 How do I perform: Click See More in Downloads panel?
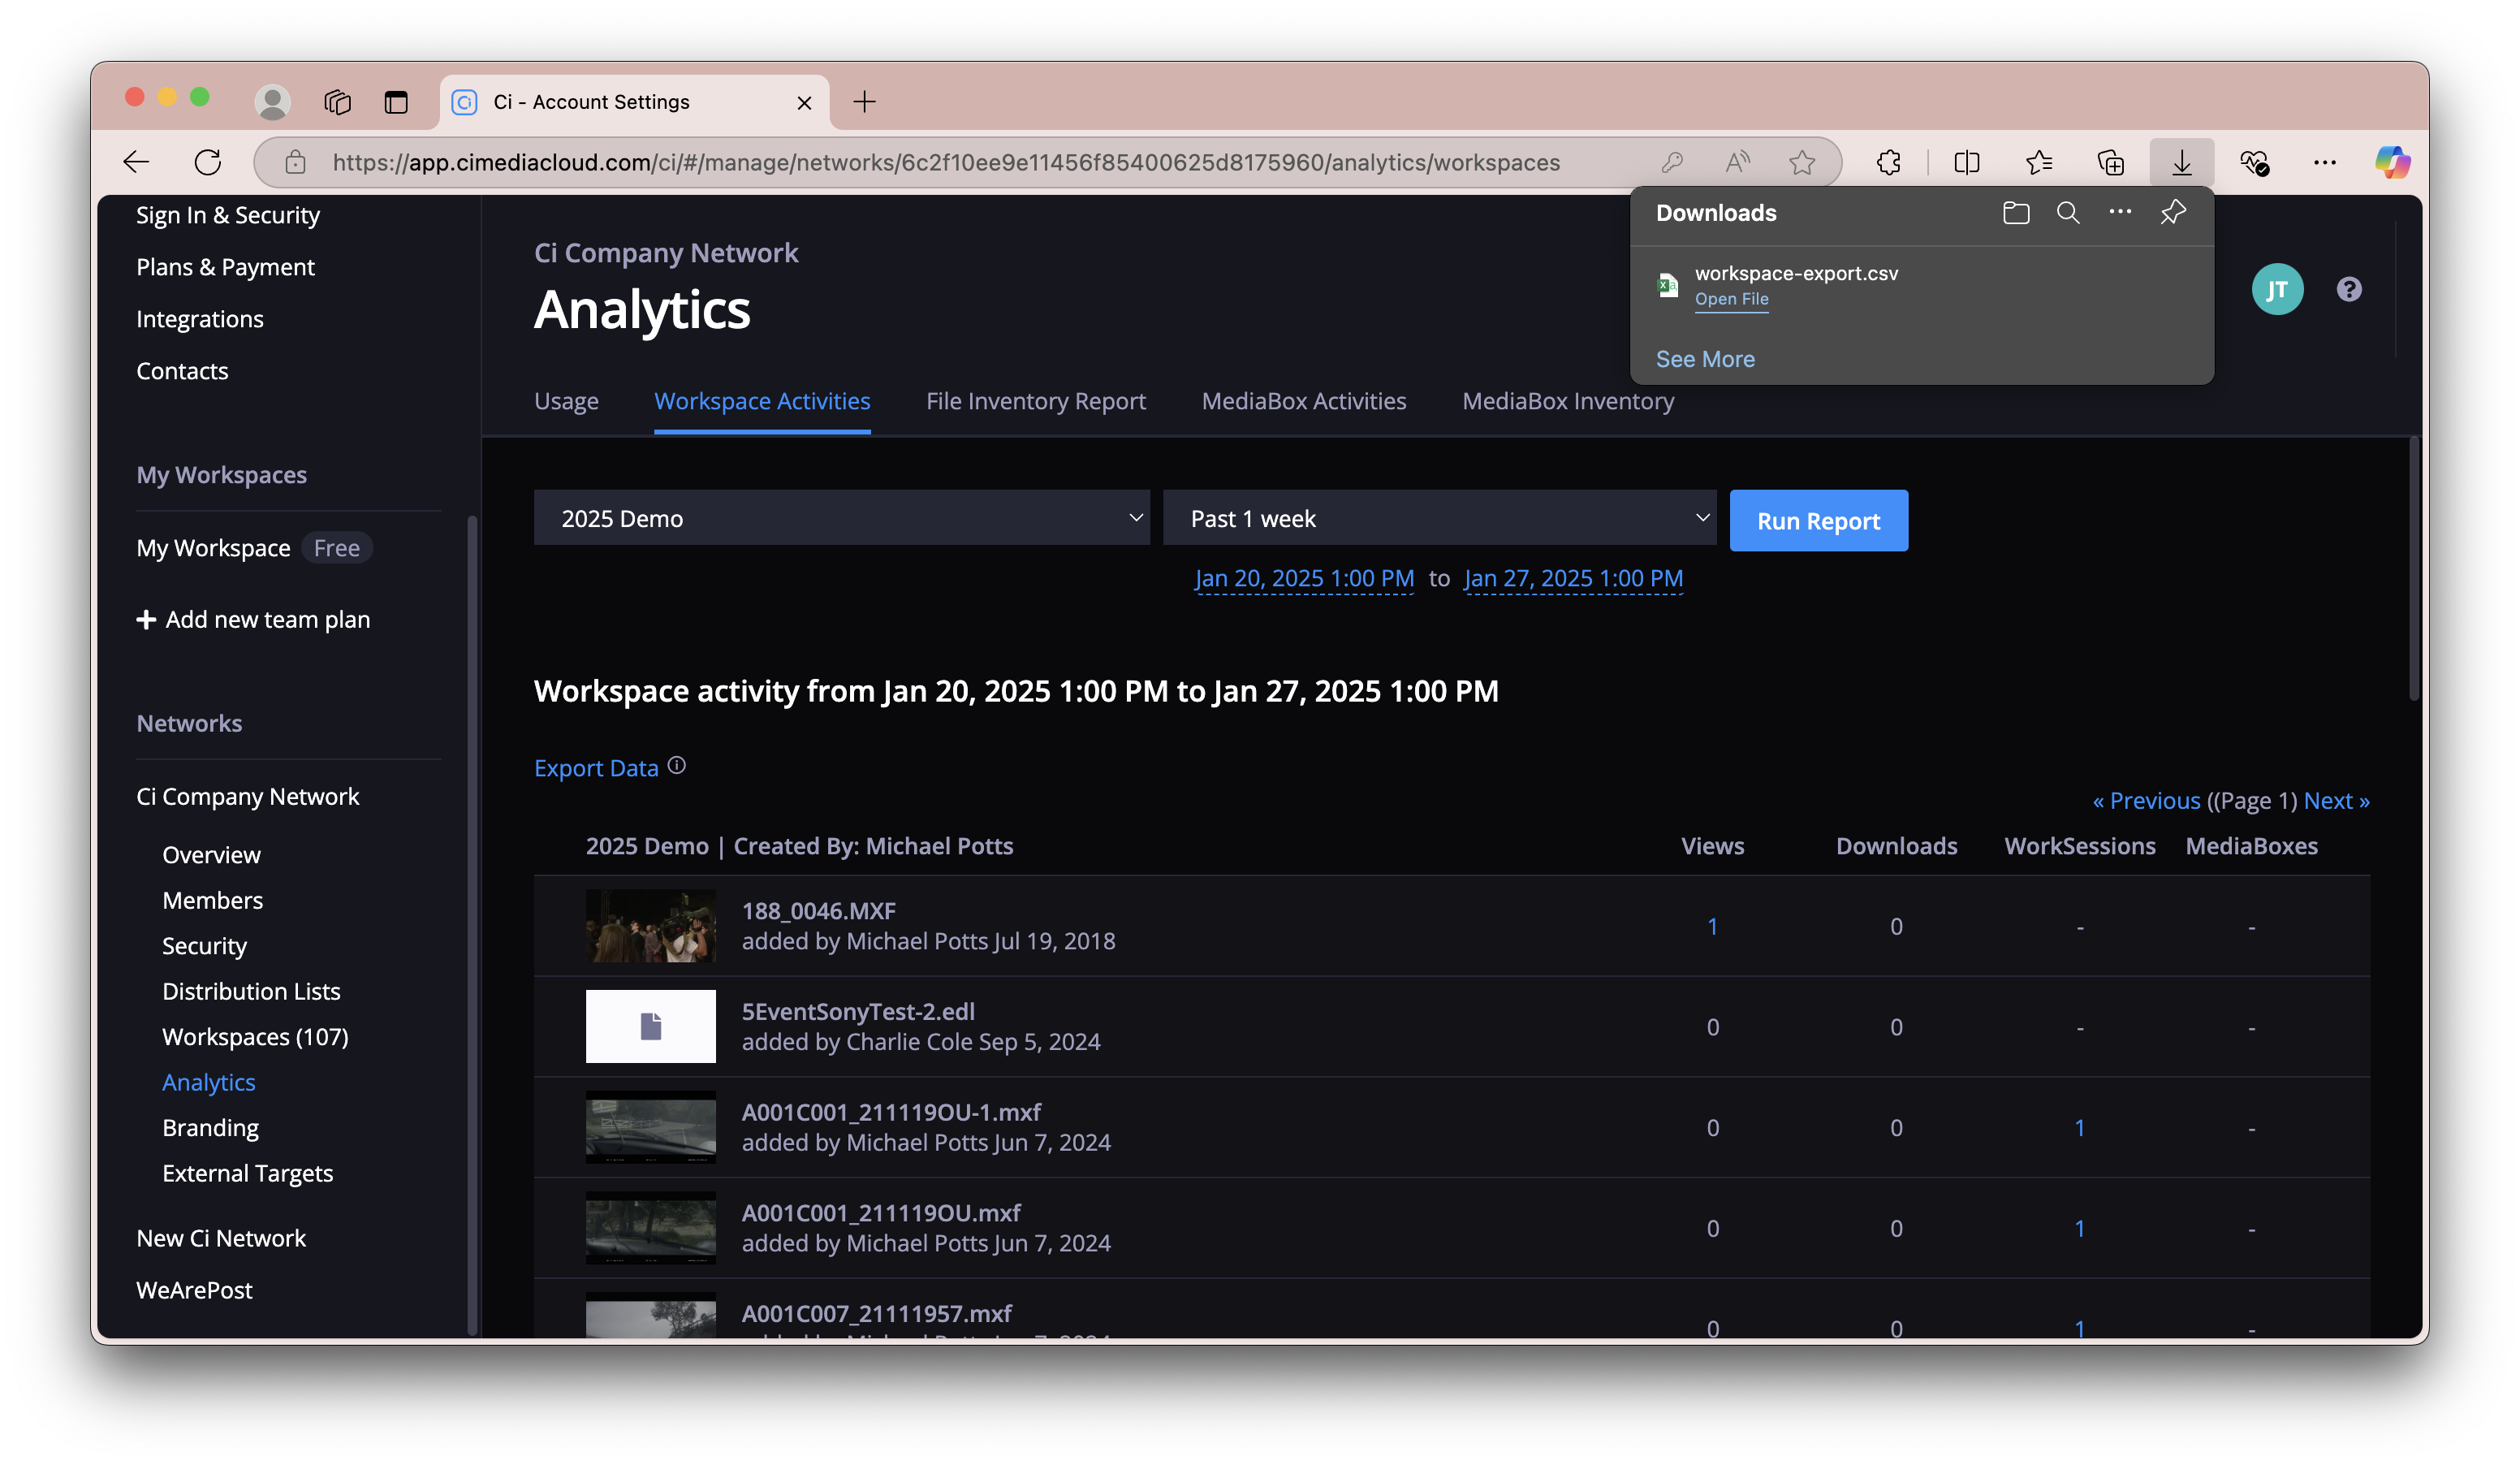[1705, 359]
